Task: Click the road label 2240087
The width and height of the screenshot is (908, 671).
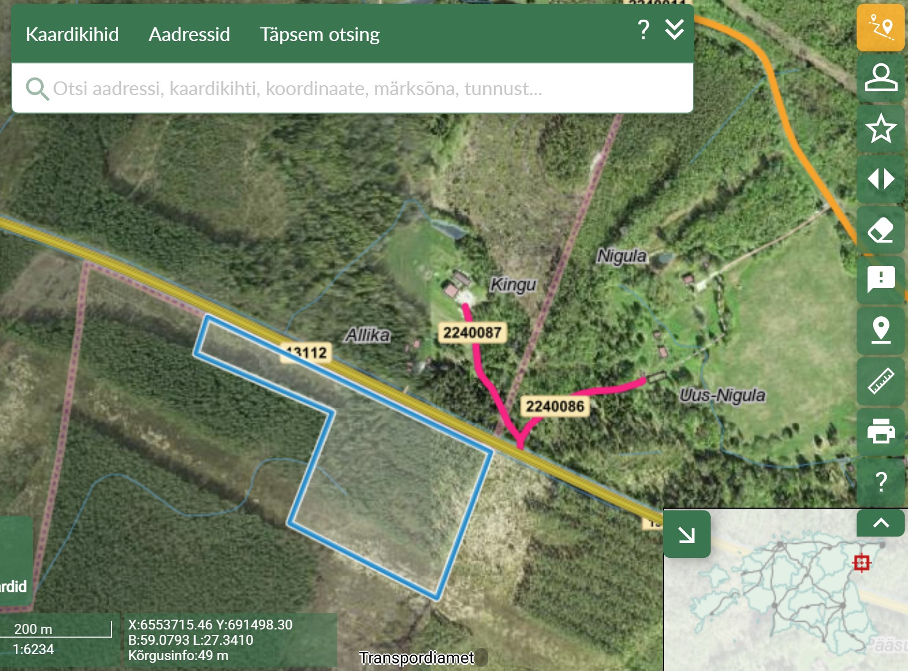Action: (472, 332)
